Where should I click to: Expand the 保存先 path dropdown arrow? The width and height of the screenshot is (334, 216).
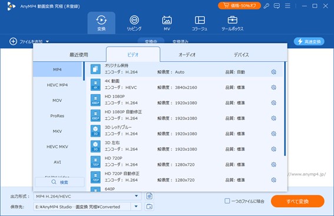click(x=136, y=207)
